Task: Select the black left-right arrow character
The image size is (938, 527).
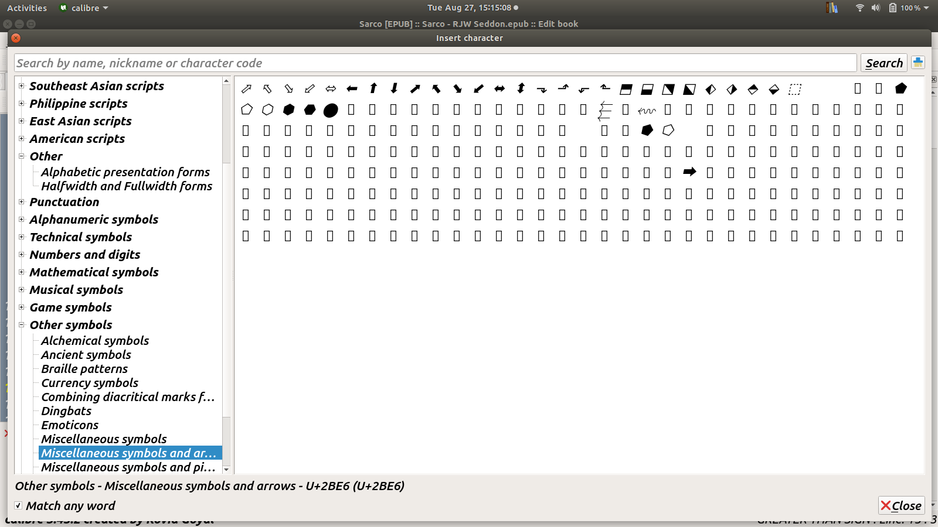Action: [499, 89]
